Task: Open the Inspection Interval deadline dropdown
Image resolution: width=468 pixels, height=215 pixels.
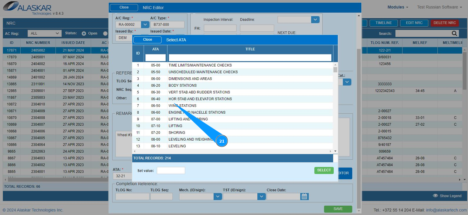Action: (315, 20)
